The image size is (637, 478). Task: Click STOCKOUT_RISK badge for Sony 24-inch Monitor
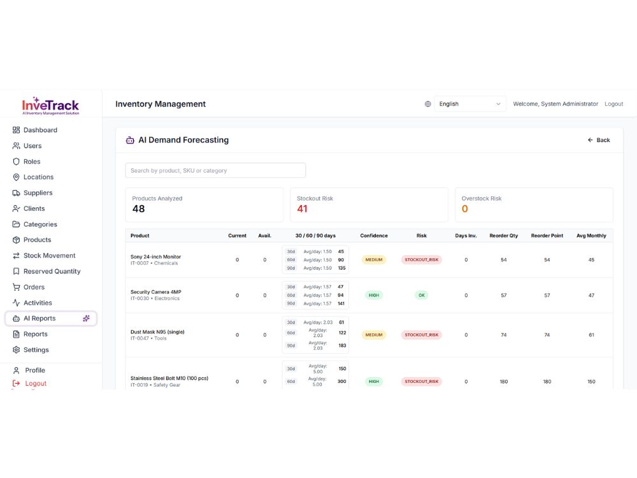[x=421, y=260]
